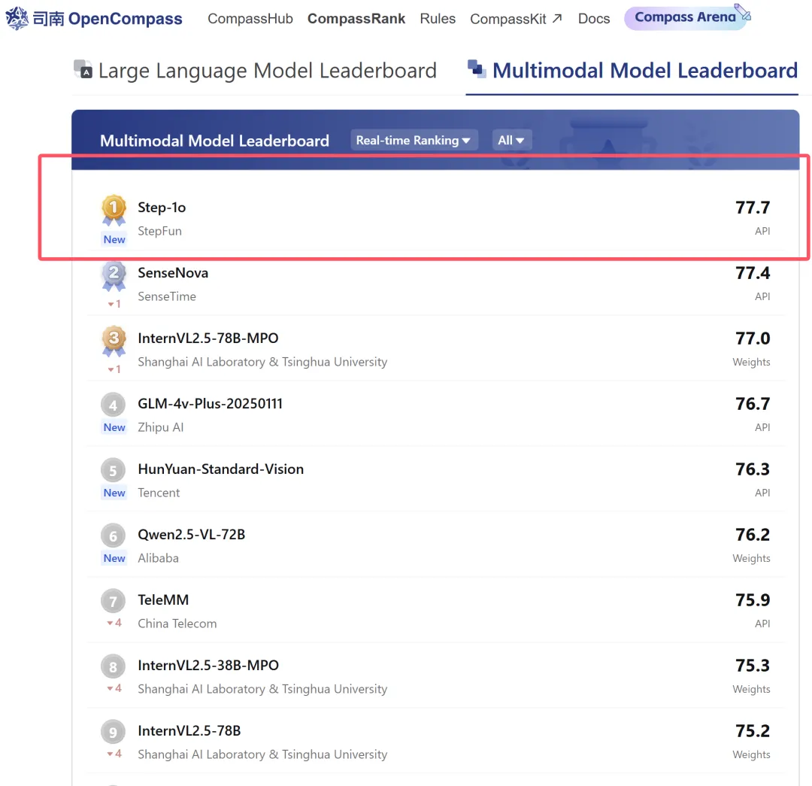Click the HunYuan-Standard-Vision model name
This screenshot has width=812, height=786.
click(x=221, y=469)
